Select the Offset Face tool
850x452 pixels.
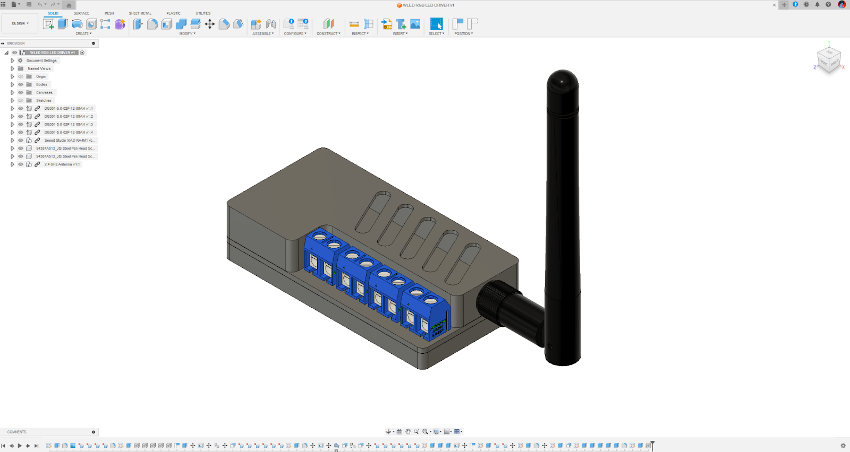tap(195, 24)
